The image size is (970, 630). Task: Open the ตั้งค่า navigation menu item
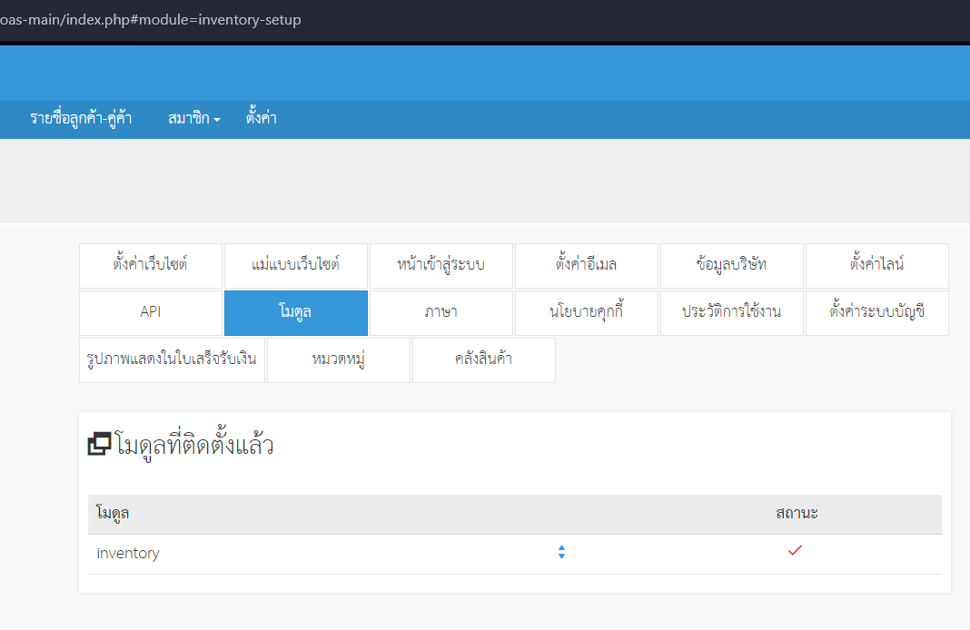point(261,117)
